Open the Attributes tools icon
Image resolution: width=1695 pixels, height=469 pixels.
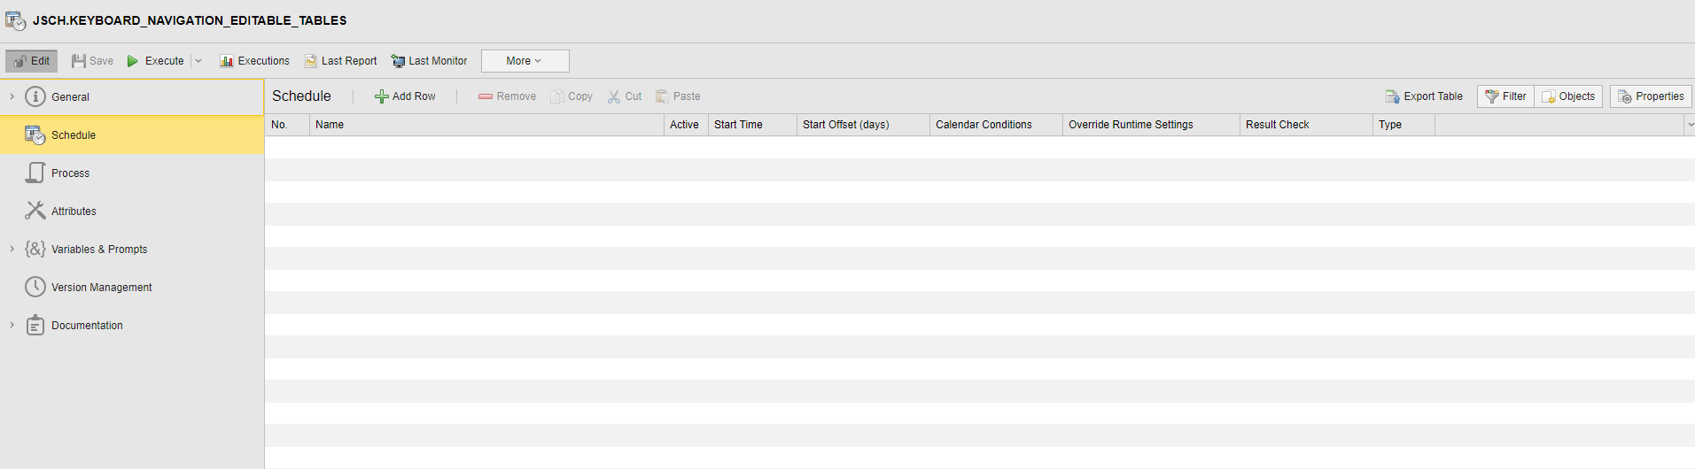pyautogui.click(x=35, y=211)
